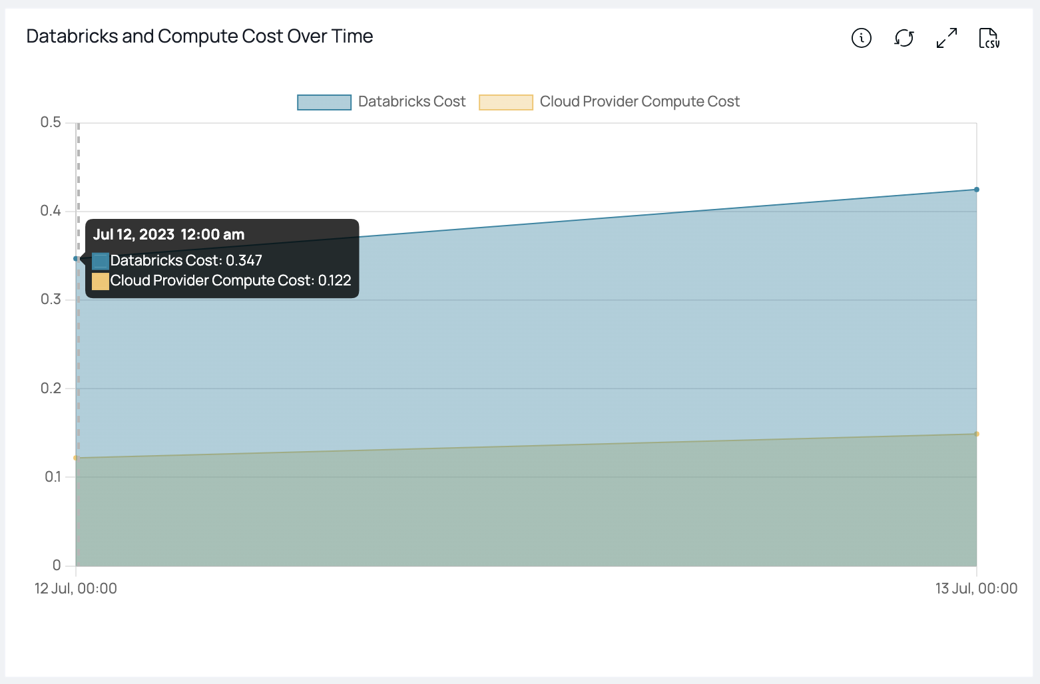
Task: Select the circular refresh arrows icon
Action: [904, 39]
